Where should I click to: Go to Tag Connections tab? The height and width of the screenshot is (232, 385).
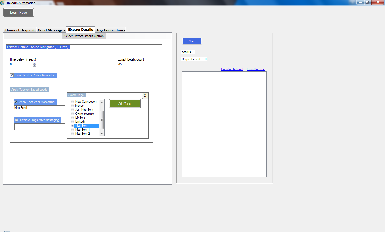pyautogui.click(x=111, y=30)
